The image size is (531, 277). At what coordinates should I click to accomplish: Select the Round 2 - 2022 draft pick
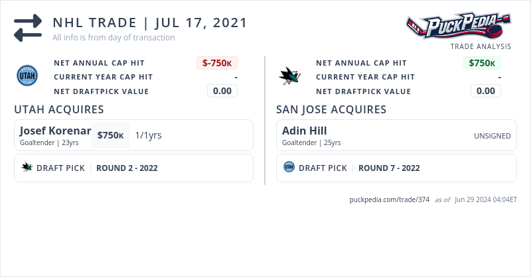click(x=127, y=168)
